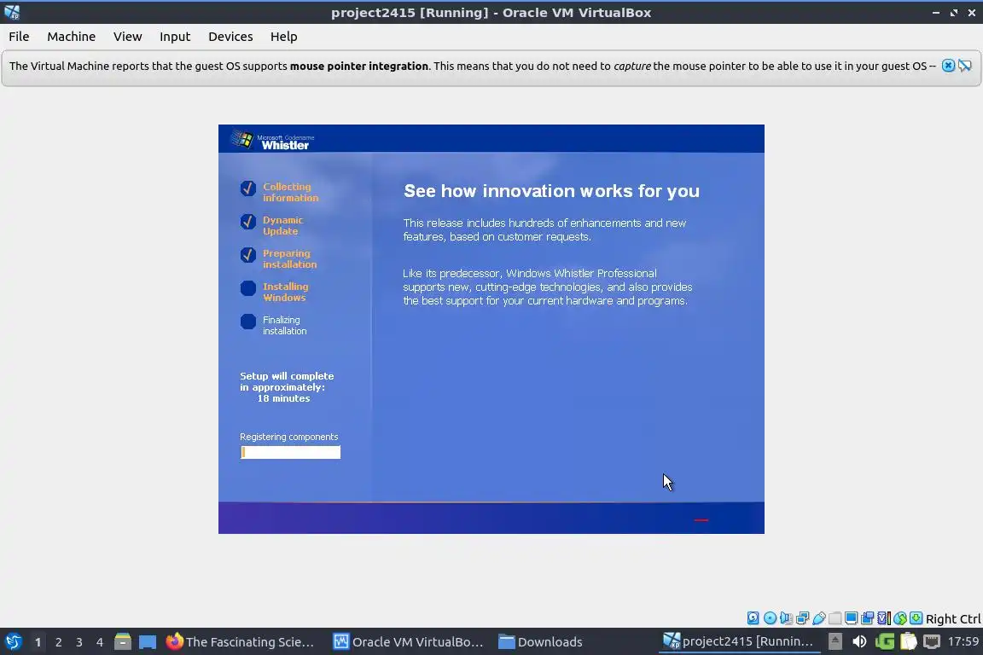Click the Preparing installation checkmark
Viewport: 983px width, 655px height.
pos(248,254)
